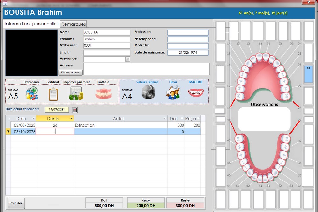This screenshot has height=212, width=318.
Task: Open the Actes column filter arrow
Action: coord(165,119)
